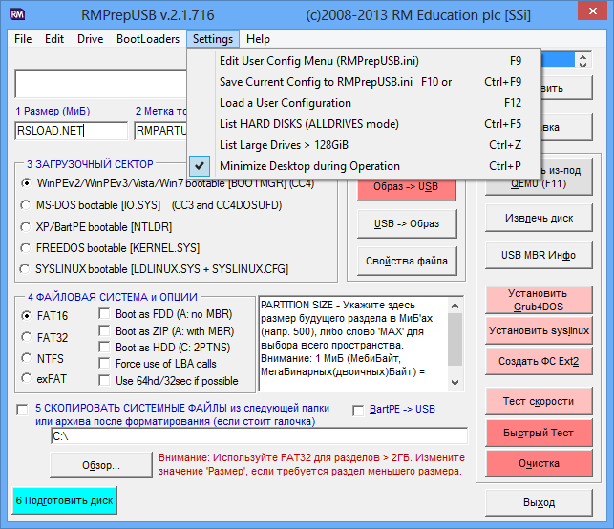This screenshot has height=529, width=614.
Task: Check the BartPE -> USB checkbox
Action: (358, 411)
